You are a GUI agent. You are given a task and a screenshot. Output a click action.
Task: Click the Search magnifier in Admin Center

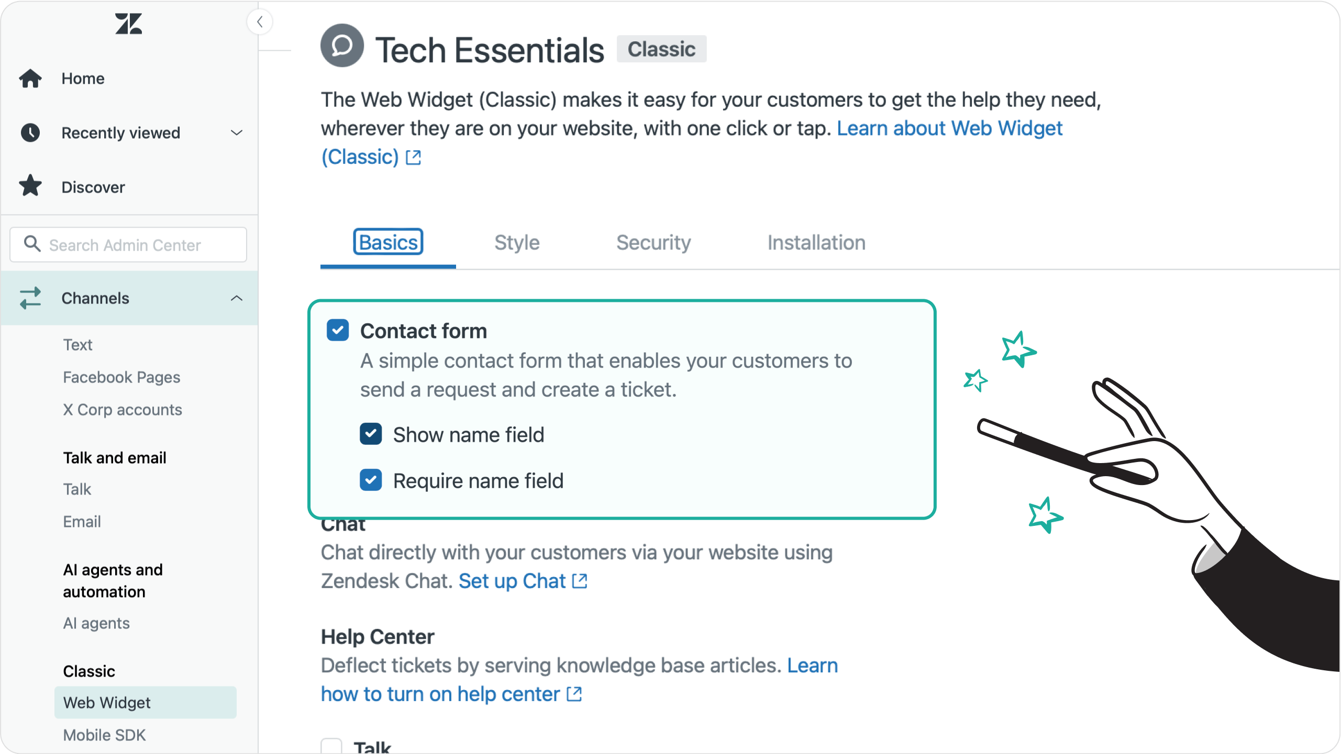click(x=32, y=245)
